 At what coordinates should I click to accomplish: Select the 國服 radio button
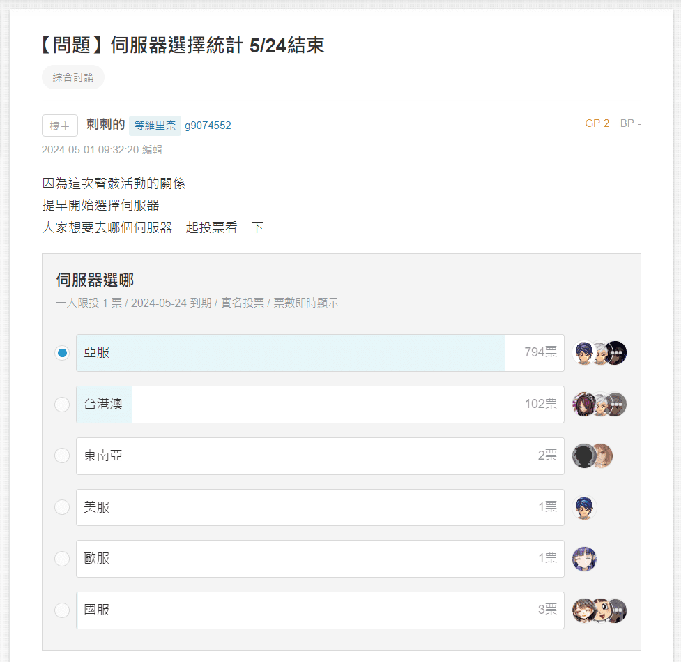(62, 610)
